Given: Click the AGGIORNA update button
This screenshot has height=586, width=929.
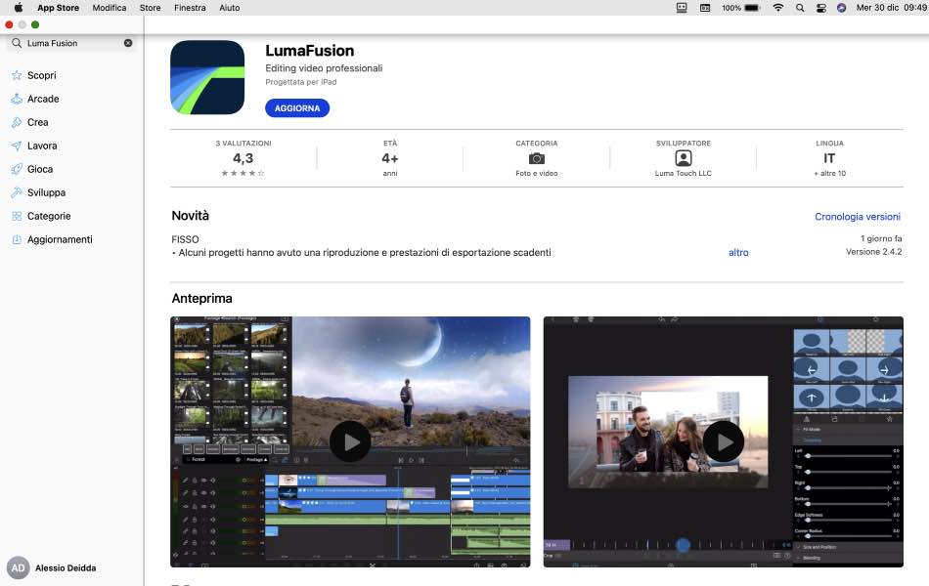Looking at the screenshot, I should pyautogui.click(x=297, y=108).
